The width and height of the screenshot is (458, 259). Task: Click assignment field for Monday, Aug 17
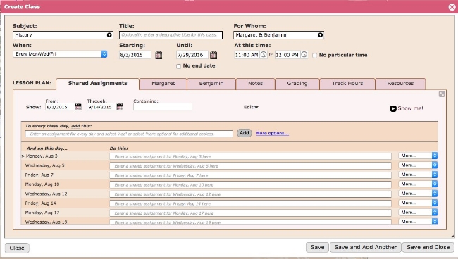[x=251, y=213]
